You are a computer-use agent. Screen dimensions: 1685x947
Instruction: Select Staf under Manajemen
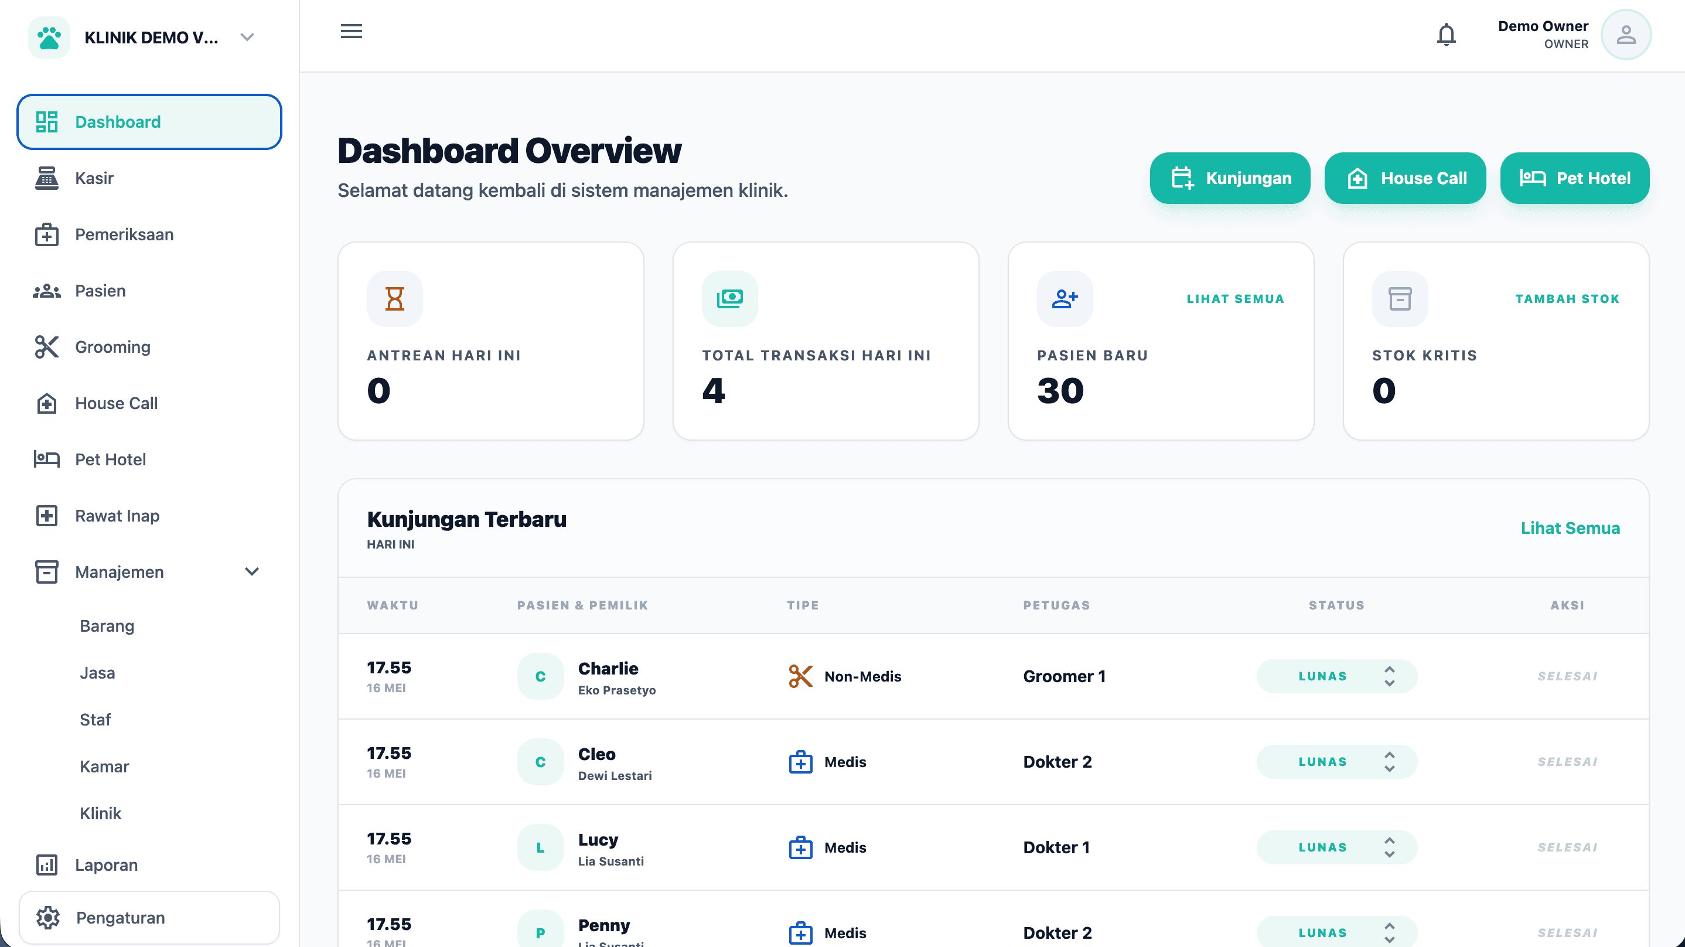95,720
